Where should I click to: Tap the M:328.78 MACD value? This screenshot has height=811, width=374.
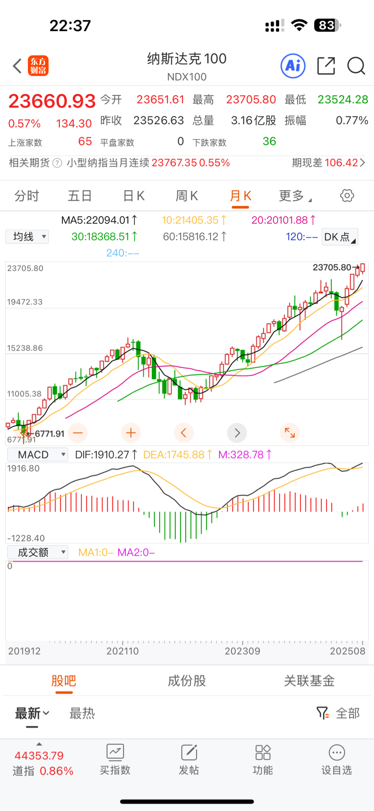pos(245,455)
